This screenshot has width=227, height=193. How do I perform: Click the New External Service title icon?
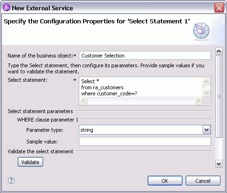(7, 7)
